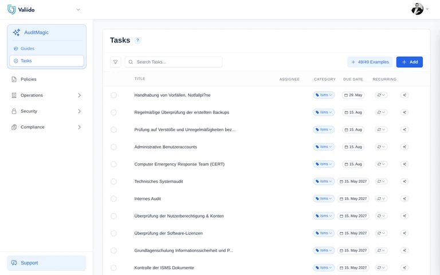Run AuditMagic on Überprüfung der Nutzerberechtigung row
The width and height of the screenshot is (440, 275).
click(x=404, y=216)
